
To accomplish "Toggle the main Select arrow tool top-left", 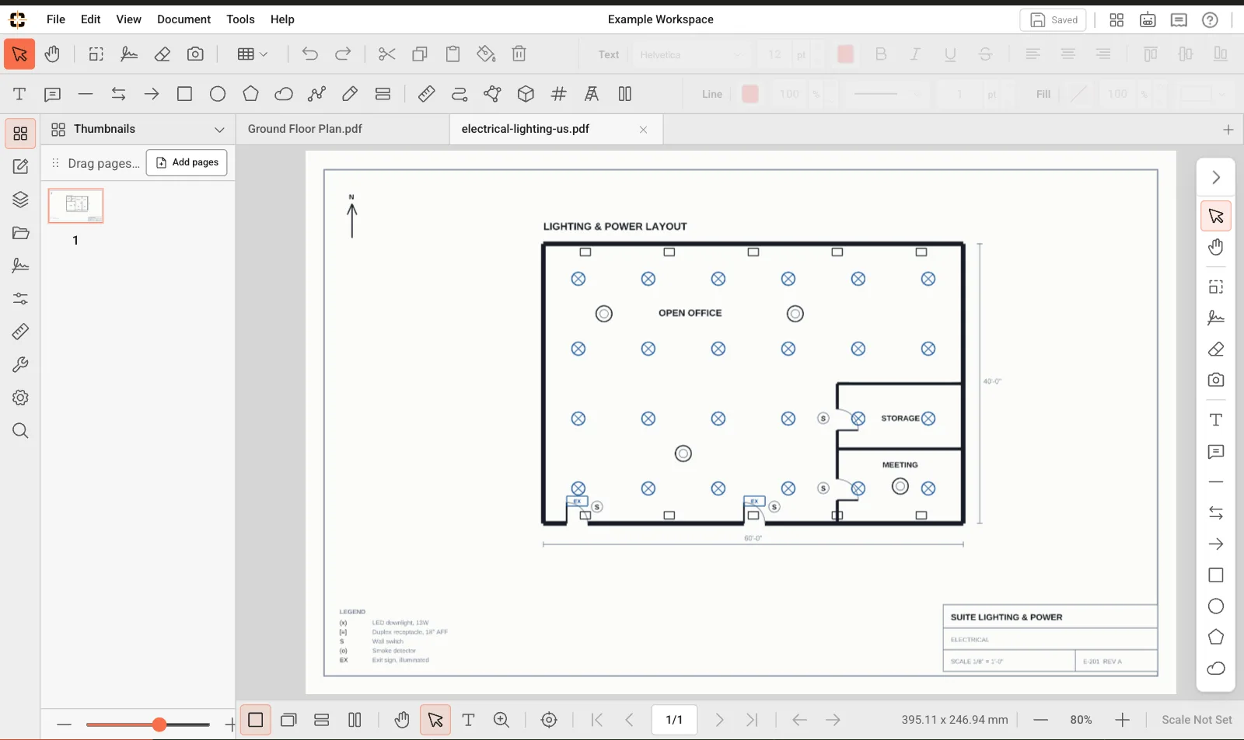I will [x=19, y=54].
